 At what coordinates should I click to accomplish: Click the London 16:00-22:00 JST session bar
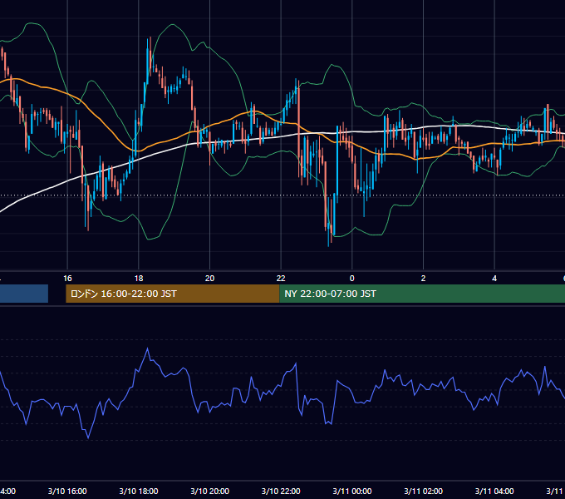click(x=173, y=294)
